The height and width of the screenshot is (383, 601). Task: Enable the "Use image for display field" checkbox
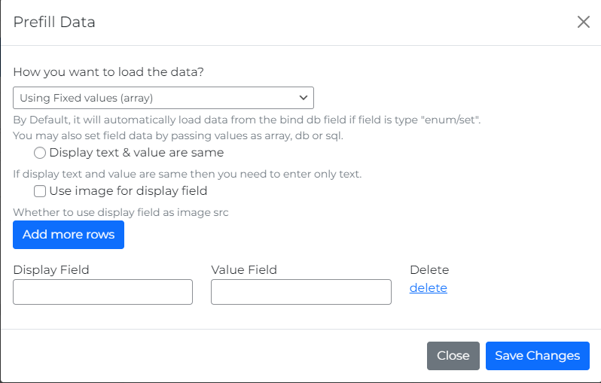pos(40,191)
